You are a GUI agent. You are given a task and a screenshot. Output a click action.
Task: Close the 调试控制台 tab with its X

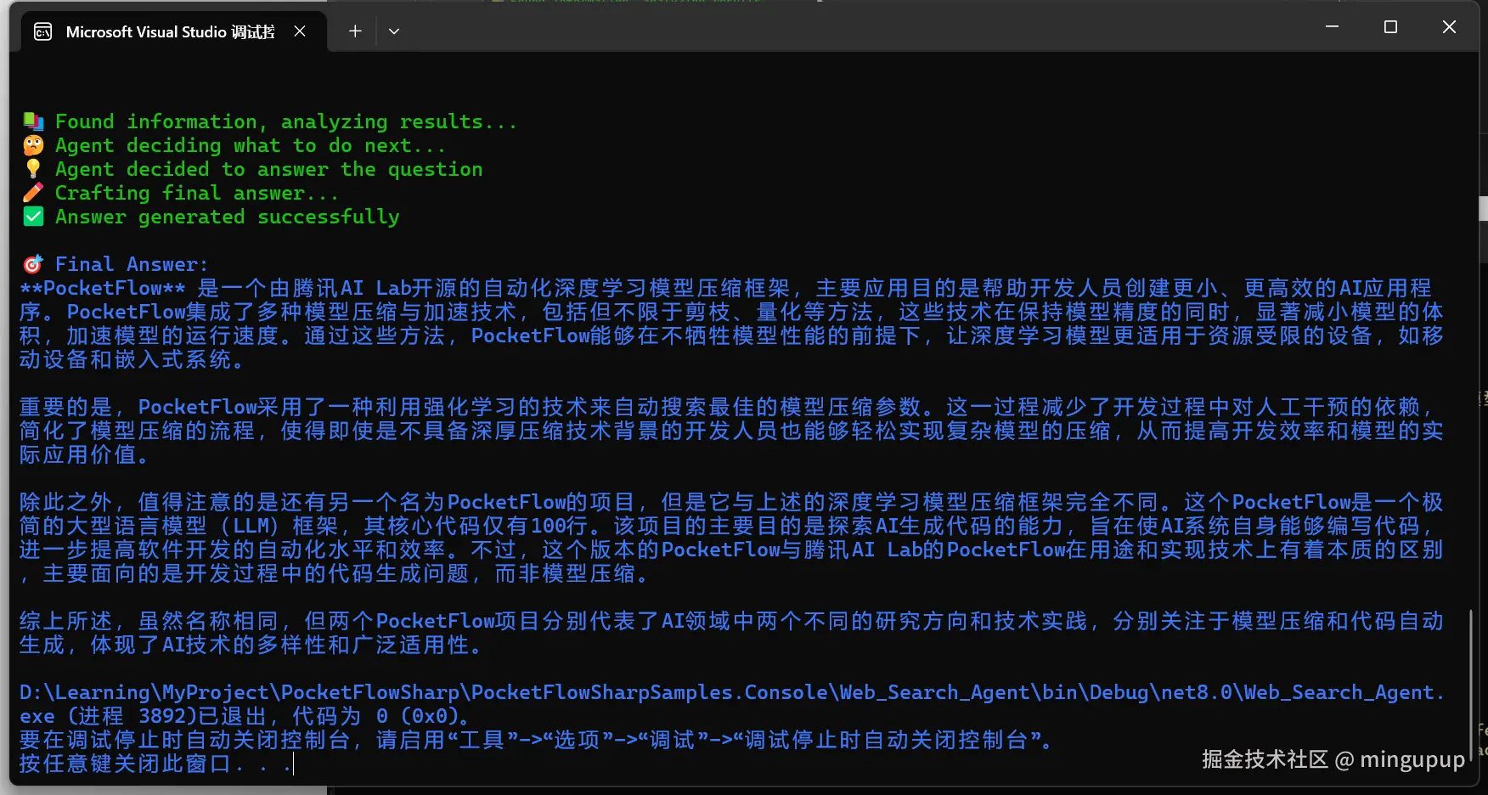point(299,31)
